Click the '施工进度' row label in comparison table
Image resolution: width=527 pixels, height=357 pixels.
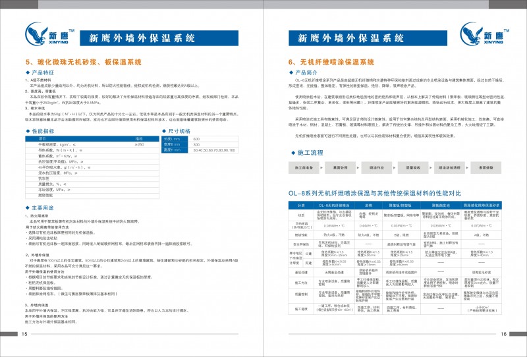[301, 309]
